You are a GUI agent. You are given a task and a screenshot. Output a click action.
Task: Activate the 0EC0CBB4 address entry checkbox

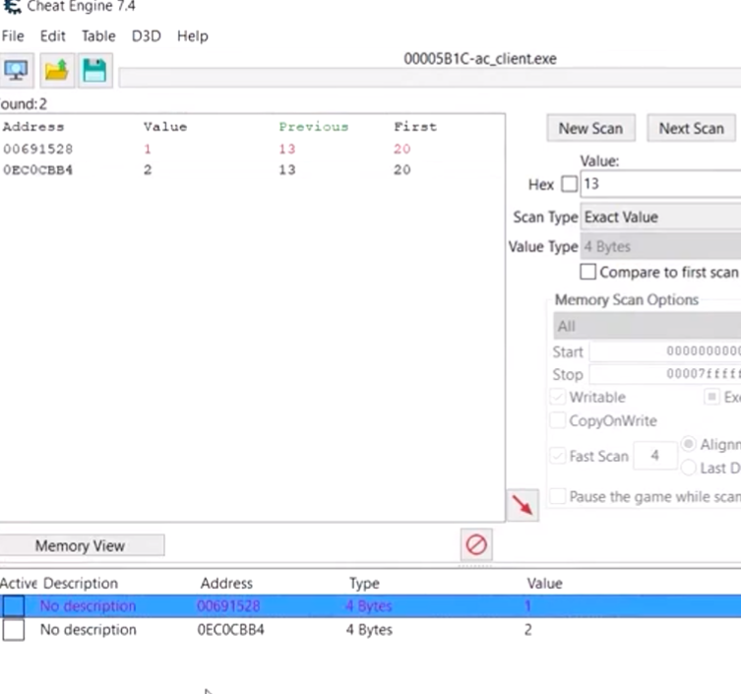point(14,630)
